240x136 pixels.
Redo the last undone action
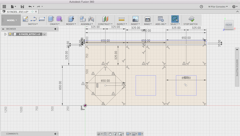(x=39, y=7)
